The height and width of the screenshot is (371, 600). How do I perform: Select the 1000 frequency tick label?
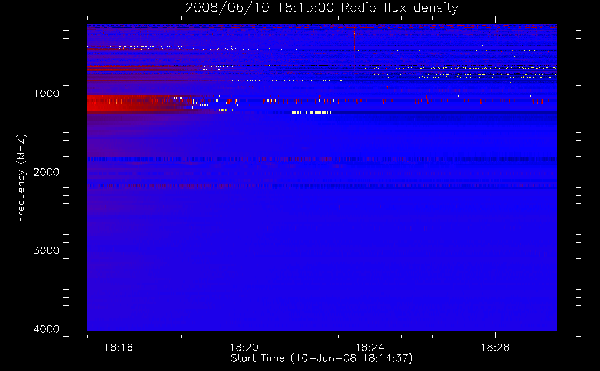(46, 93)
